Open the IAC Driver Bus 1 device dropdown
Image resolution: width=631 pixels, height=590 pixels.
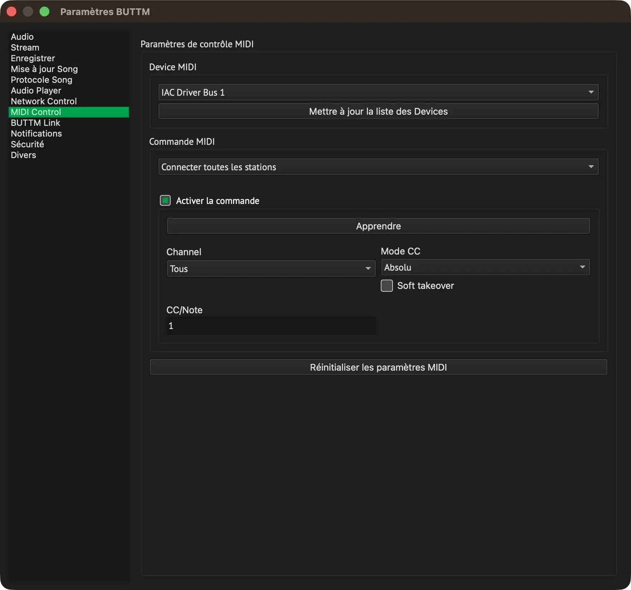pos(378,92)
